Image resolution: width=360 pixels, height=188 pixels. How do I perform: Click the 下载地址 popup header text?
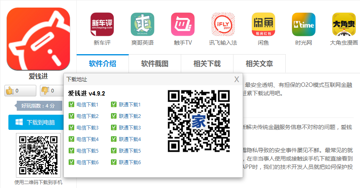click(77, 79)
